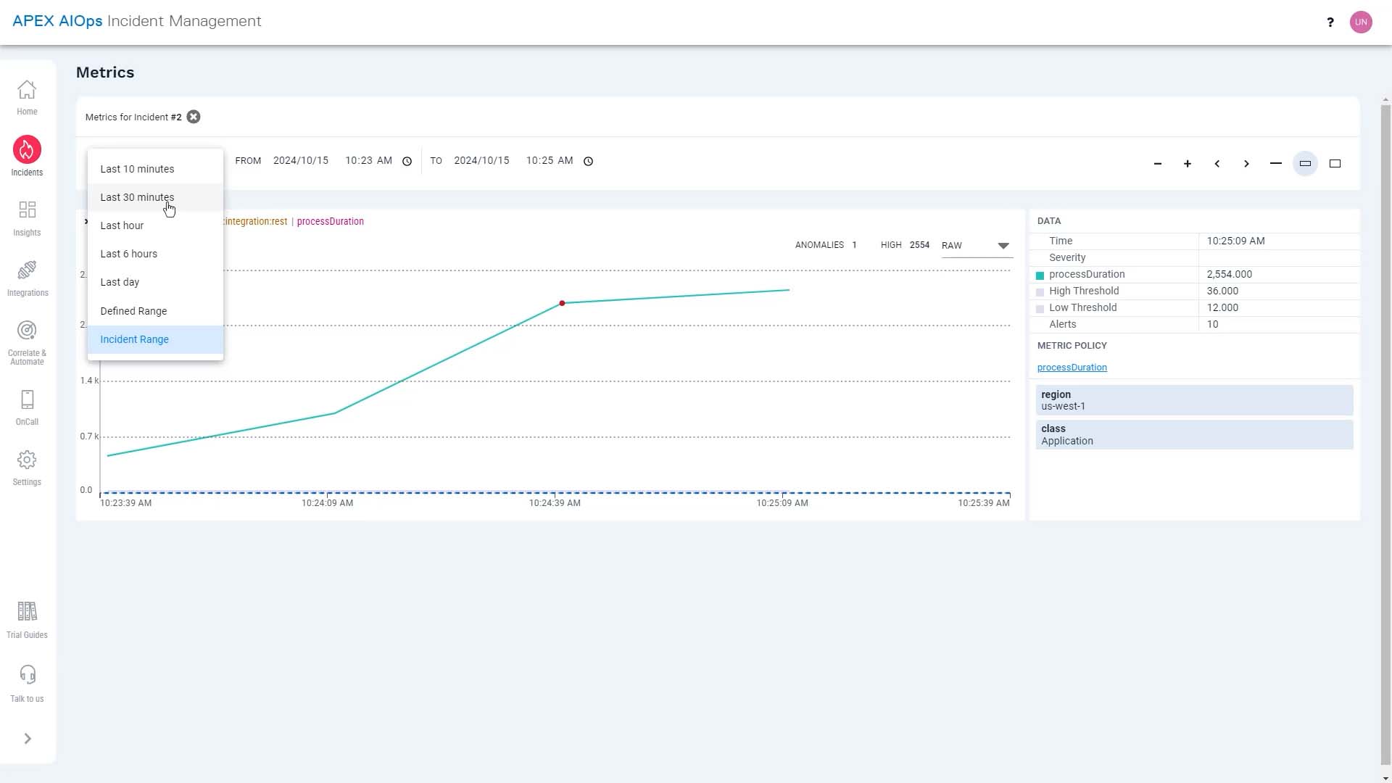The width and height of the screenshot is (1392, 783).
Task: Open the RAW aggregation dropdown
Action: coord(976,246)
